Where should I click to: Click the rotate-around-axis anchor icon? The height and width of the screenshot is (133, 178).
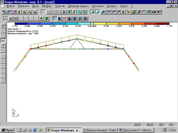pos(64,12)
